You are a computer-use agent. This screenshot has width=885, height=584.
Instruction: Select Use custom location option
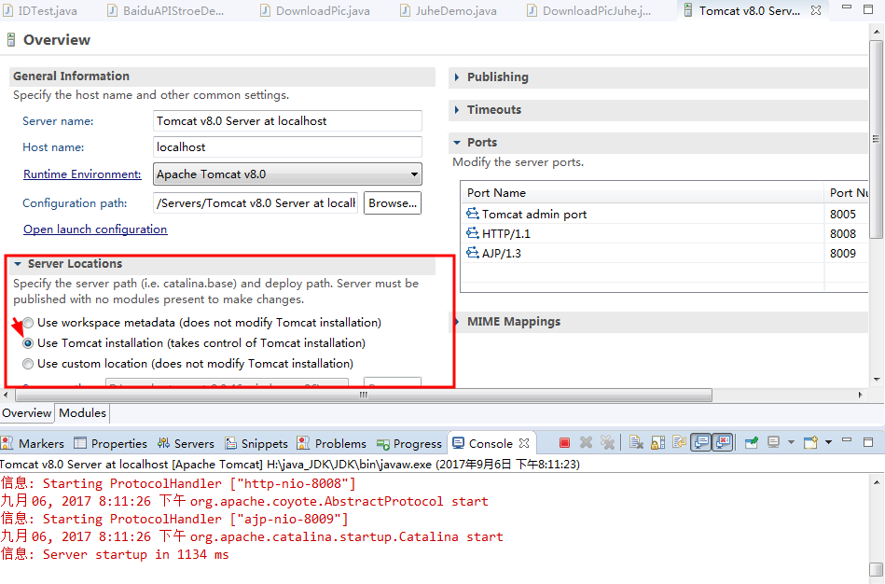28,364
